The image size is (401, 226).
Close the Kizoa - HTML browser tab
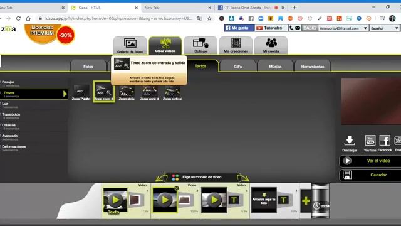(x=137, y=8)
